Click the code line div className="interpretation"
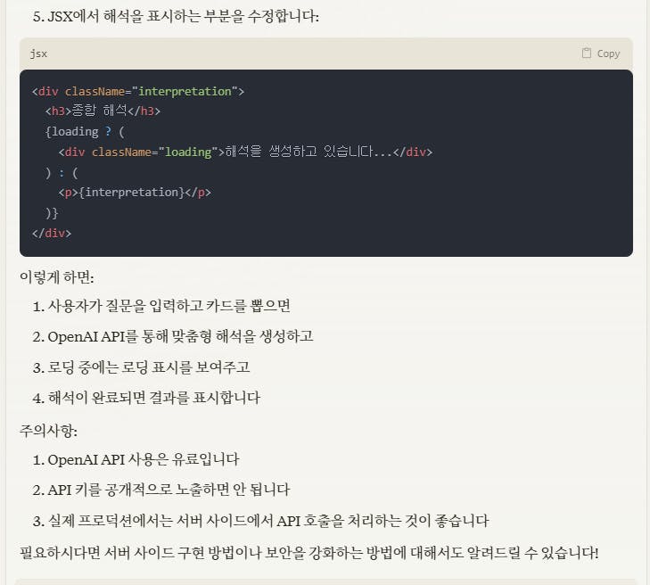 [x=138, y=91]
